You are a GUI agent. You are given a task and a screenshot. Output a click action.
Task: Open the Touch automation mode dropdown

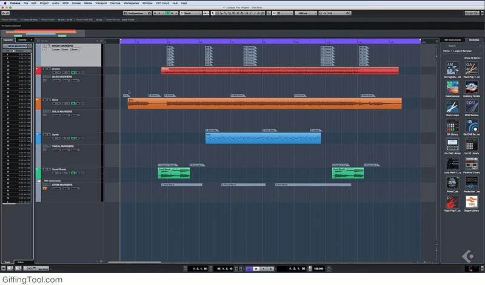[190, 13]
